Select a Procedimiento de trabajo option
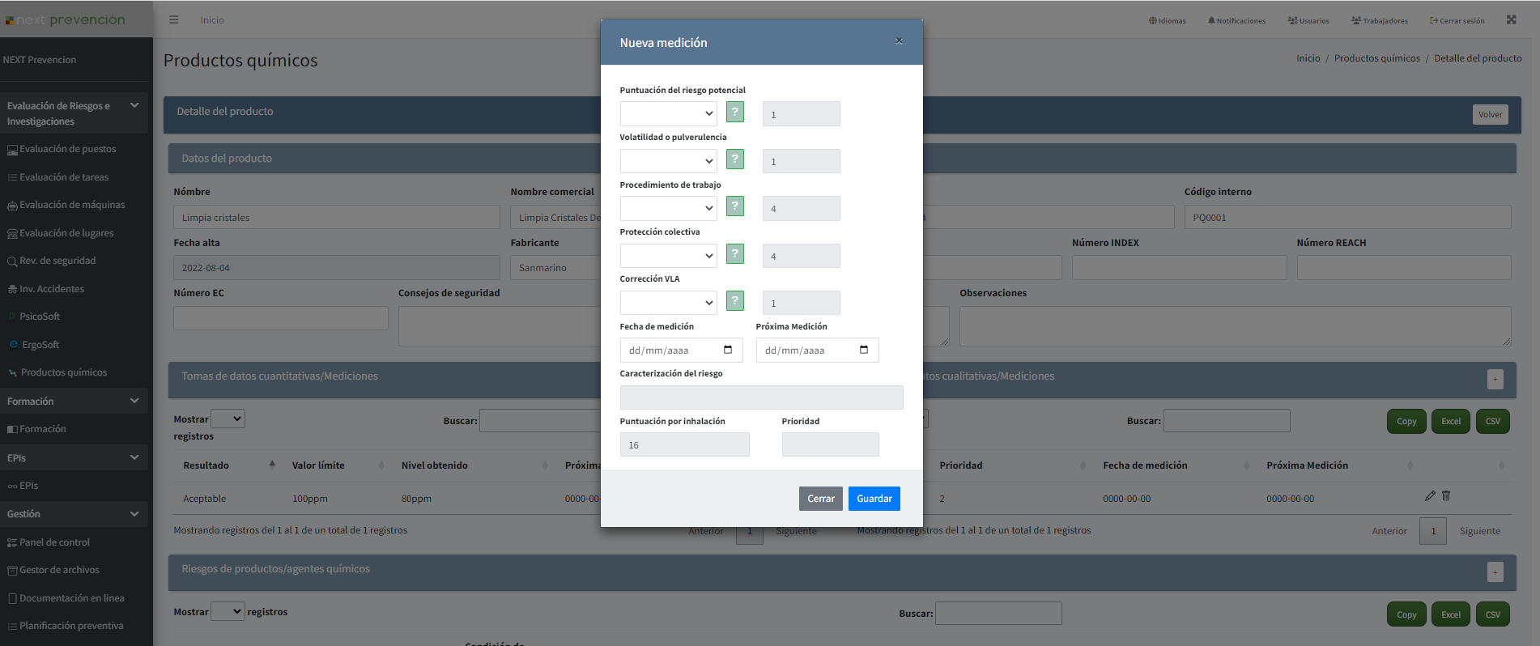This screenshot has width=1540, height=646. (x=668, y=208)
